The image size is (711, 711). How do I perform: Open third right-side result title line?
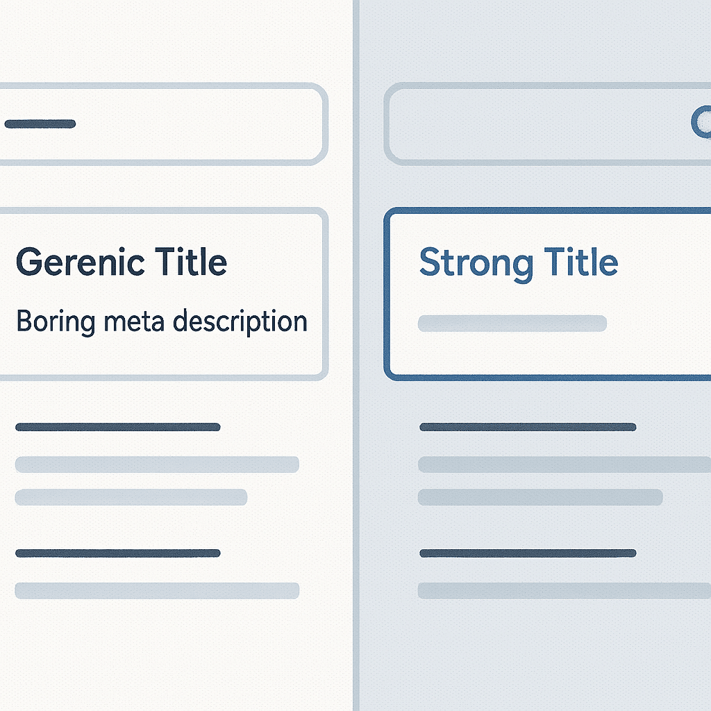pyautogui.click(x=528, y=553)
